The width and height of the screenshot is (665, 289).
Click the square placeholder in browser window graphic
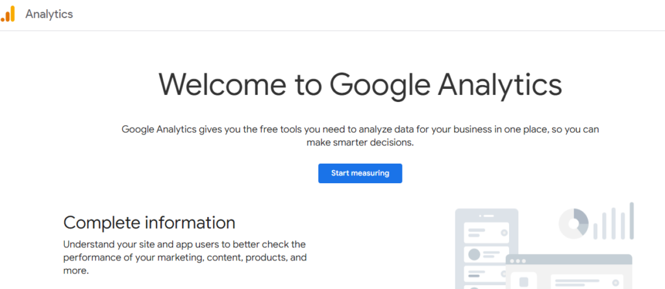[524, 282]
